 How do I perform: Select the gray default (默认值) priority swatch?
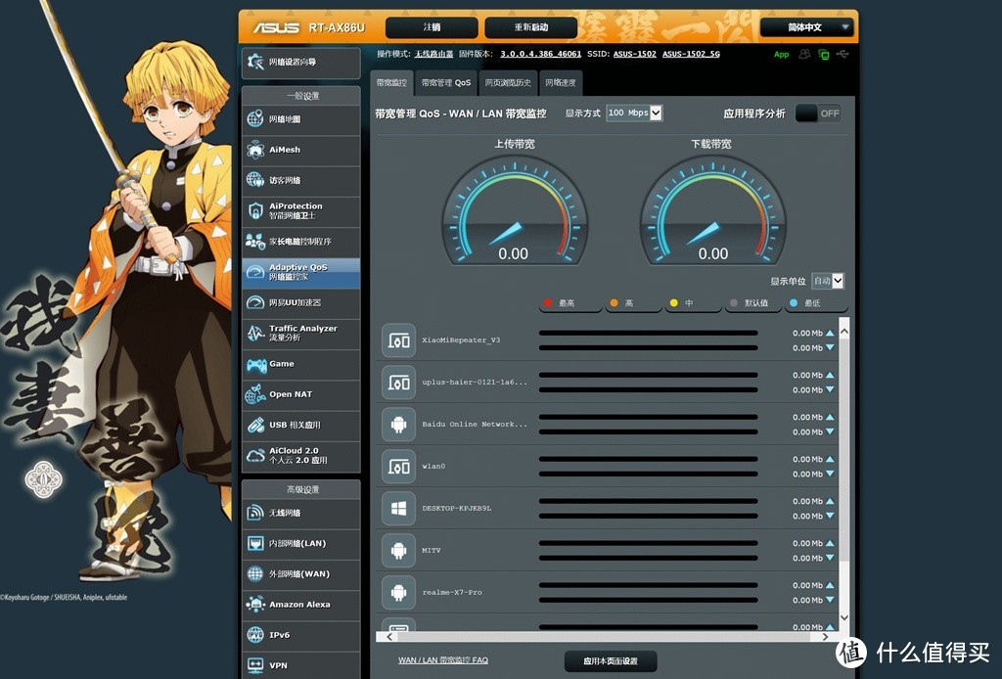734,302
